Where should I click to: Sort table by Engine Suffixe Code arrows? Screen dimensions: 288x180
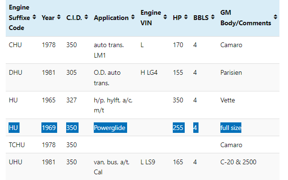(34, 17)
